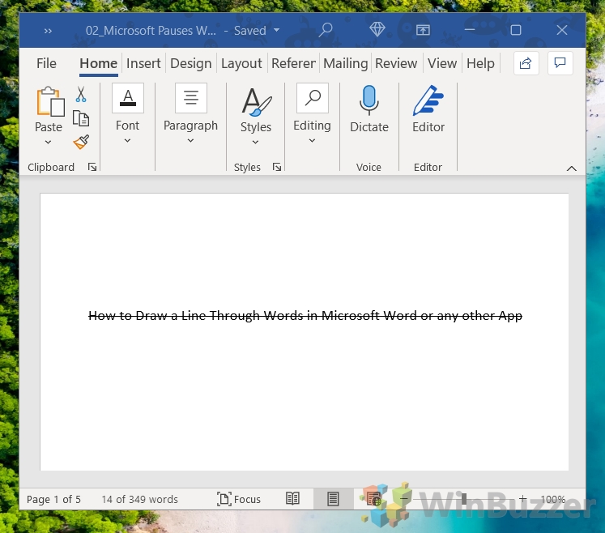Viewport: 605px width, 533px height.
Task: Click the zoom slider handle
Action: (464, 499)
